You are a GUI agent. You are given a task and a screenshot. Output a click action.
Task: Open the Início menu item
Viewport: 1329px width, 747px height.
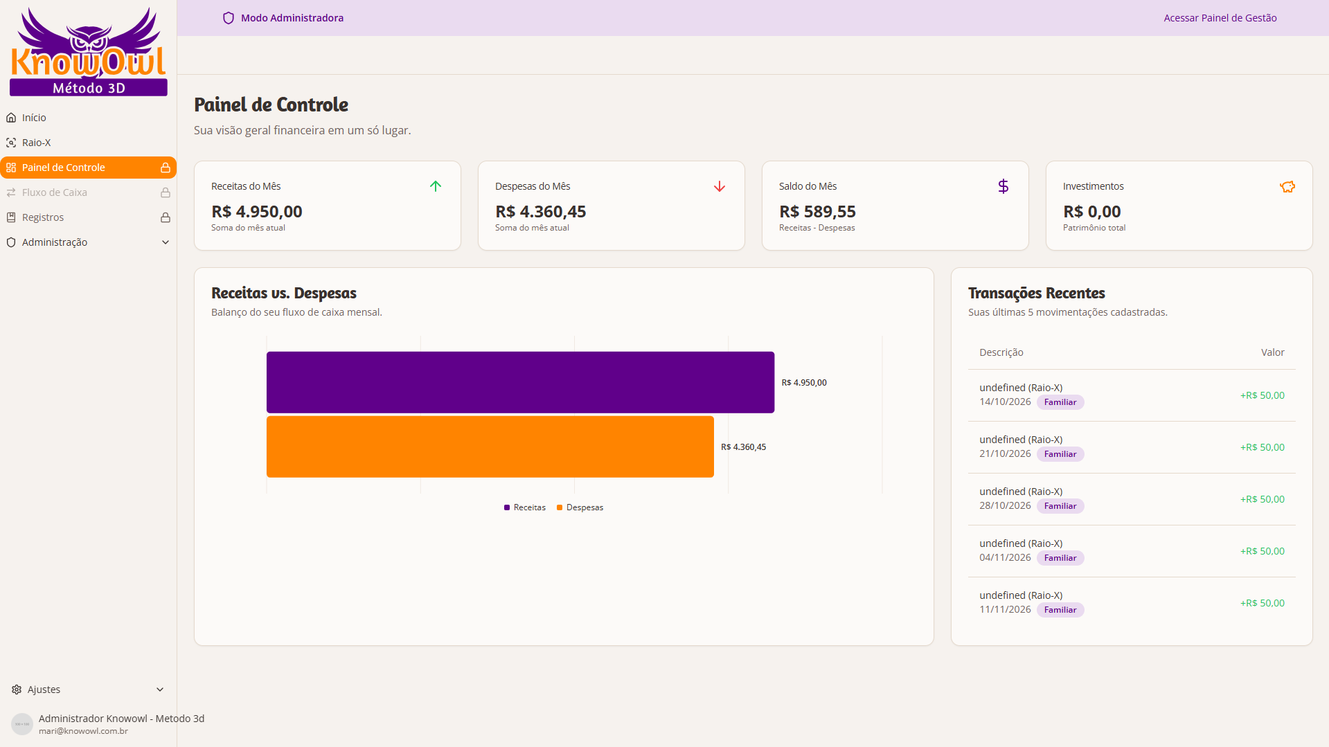pos(34,118)
